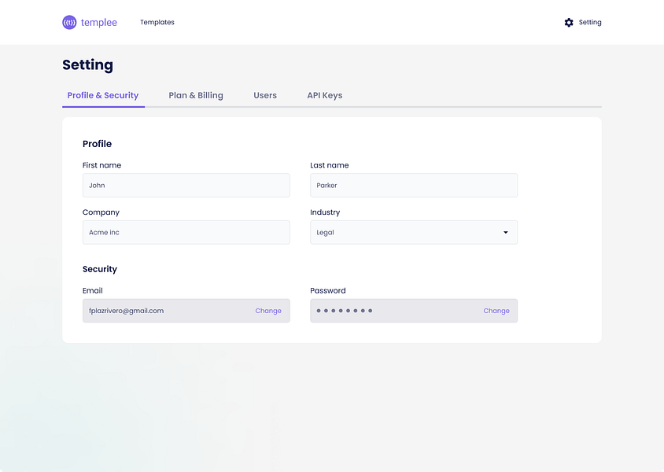The height and width of the screenshot is (472, 664).
Task: Click the Setting gear icon
Action: [x=569, y=23]
